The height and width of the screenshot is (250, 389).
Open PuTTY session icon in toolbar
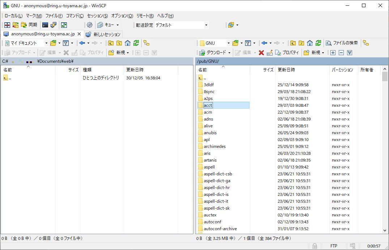[x=54, y=25]
